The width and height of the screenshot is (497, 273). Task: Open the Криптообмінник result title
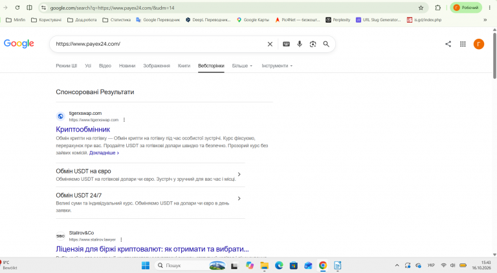[83, 129]
